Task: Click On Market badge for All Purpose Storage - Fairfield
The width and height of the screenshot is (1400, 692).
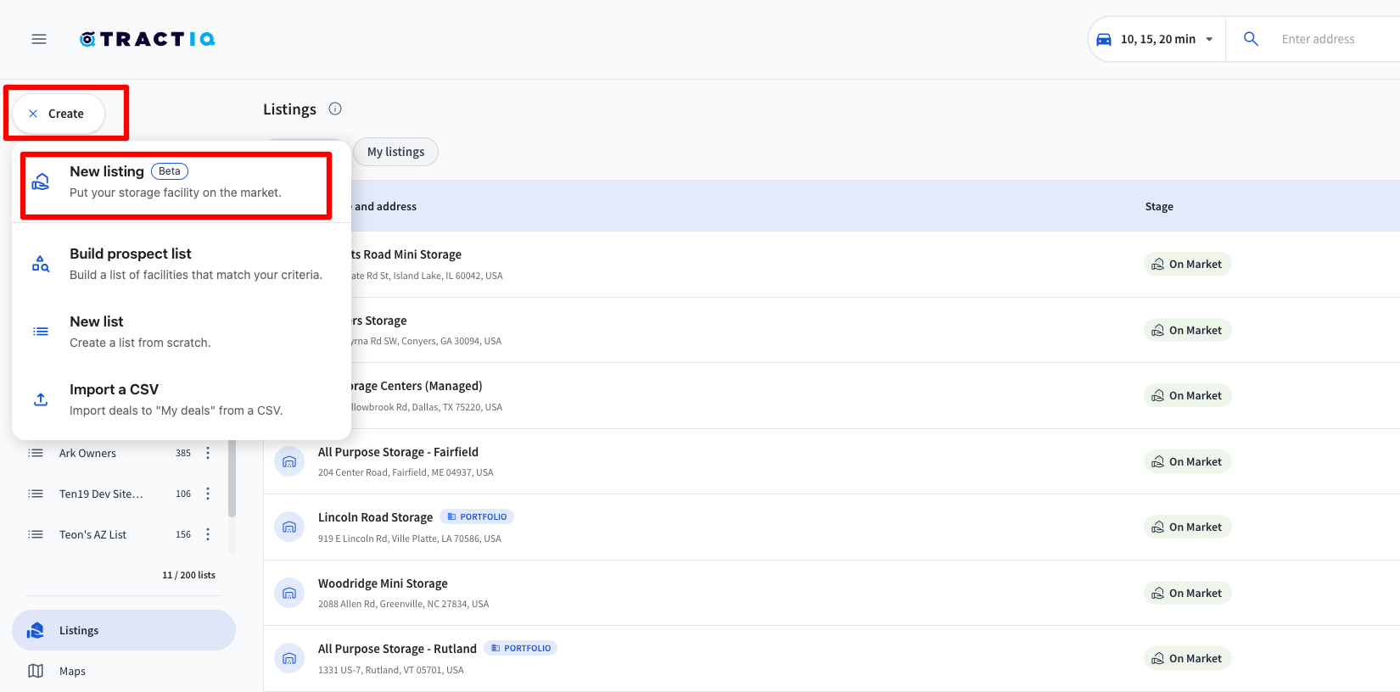Action: 1187,461
